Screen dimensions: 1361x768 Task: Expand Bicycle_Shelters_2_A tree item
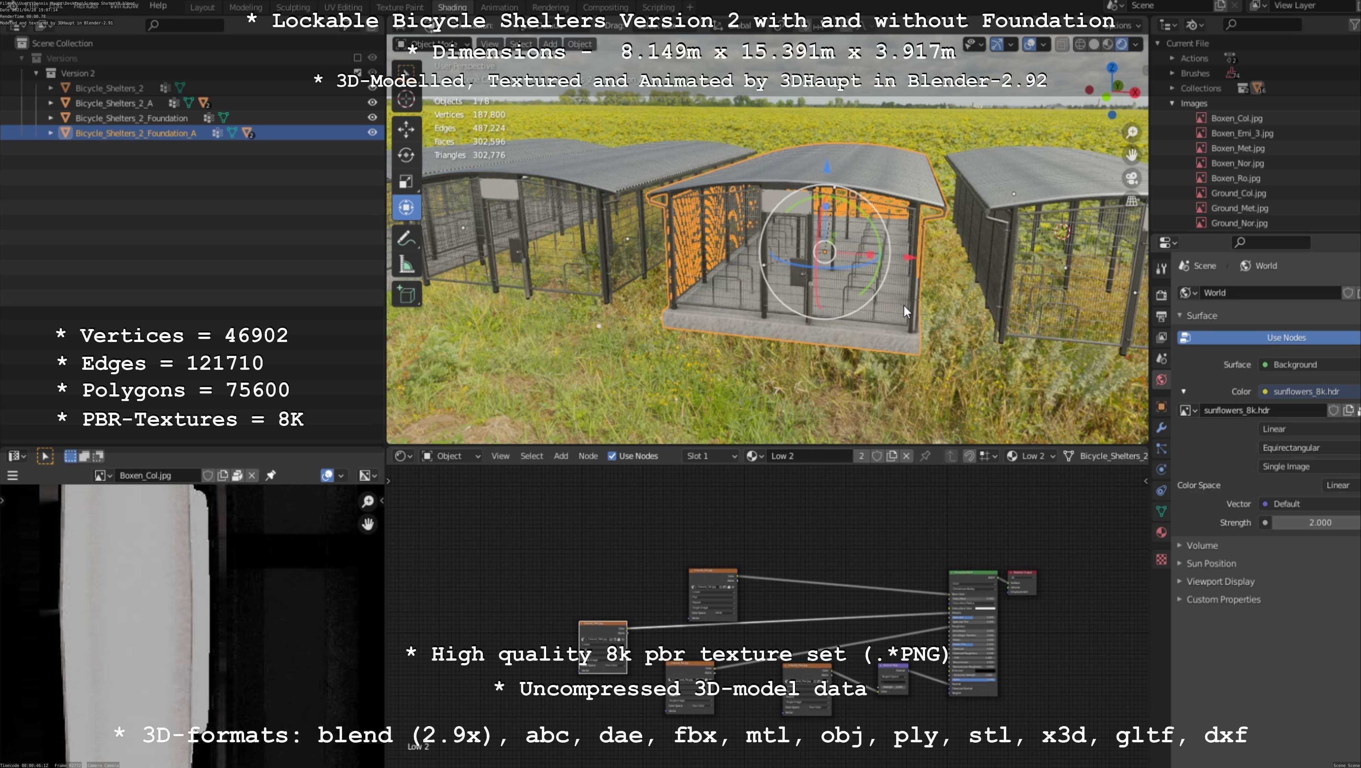click(51, 103)
